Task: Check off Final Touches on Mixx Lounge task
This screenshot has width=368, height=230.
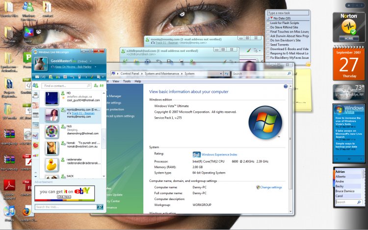Action: (x=268, y=32)
